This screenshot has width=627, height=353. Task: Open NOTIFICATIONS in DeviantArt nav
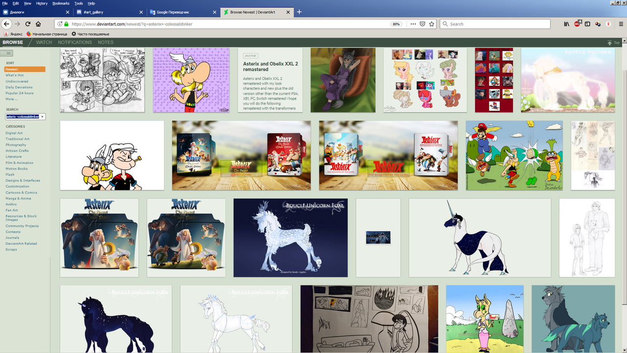click(x=75, y=42)
